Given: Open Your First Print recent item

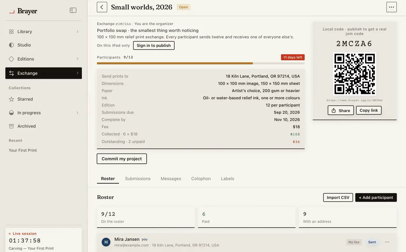Looking at the screenshot, I should 23,150.
